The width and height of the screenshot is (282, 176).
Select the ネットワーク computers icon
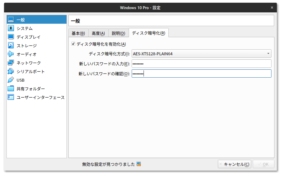coord(11,63)
